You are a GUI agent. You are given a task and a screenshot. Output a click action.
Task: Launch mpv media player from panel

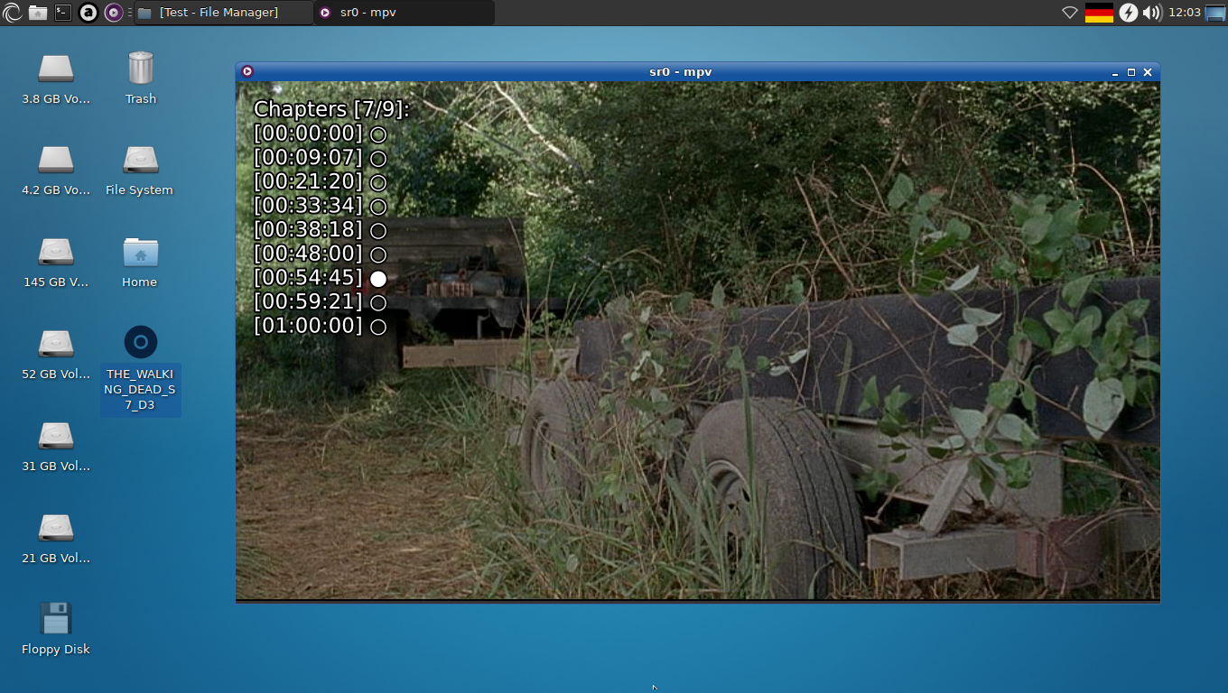(x=113, y=13)
